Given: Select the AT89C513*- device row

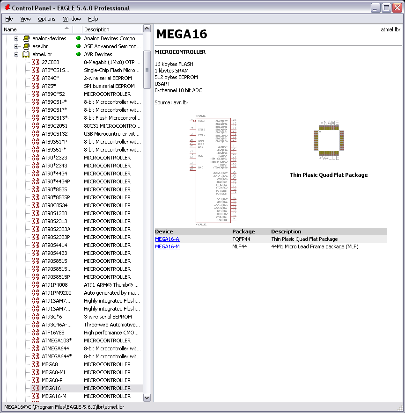Looking at the screenshot, I should pyautogui.click(x=56, y=118).
